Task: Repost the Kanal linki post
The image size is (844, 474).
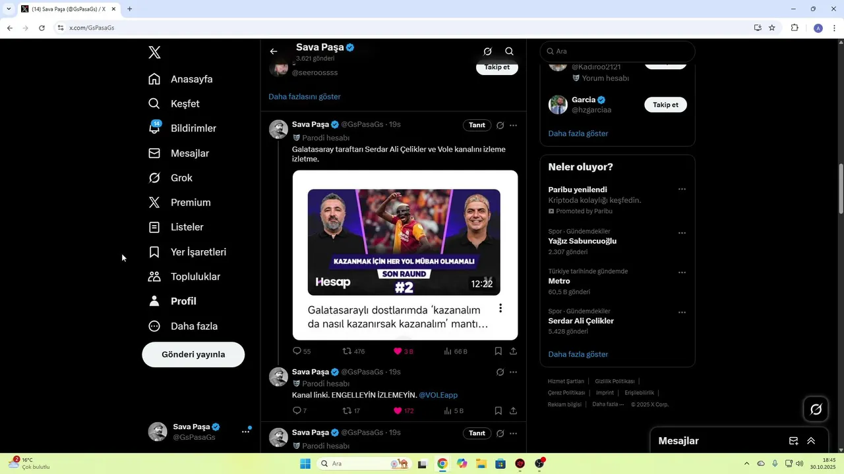Action: pos(351,411)
